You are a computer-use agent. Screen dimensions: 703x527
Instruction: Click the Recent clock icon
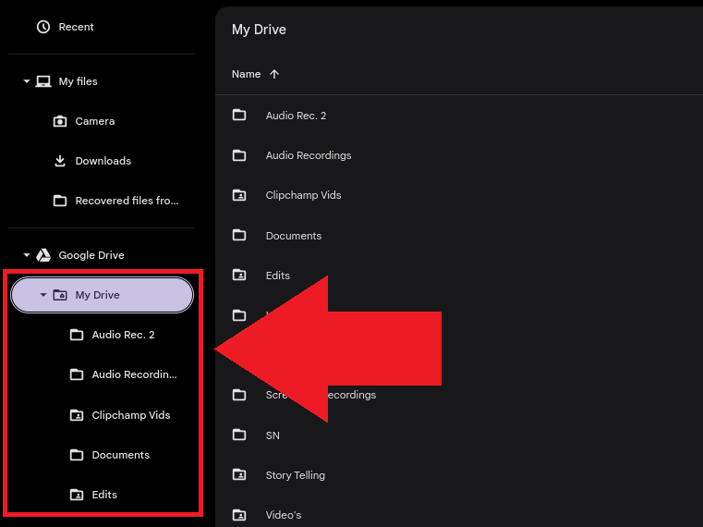pos(42,27)
